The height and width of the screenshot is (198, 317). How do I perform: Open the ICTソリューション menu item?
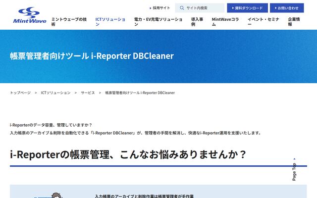pos(110,22)
